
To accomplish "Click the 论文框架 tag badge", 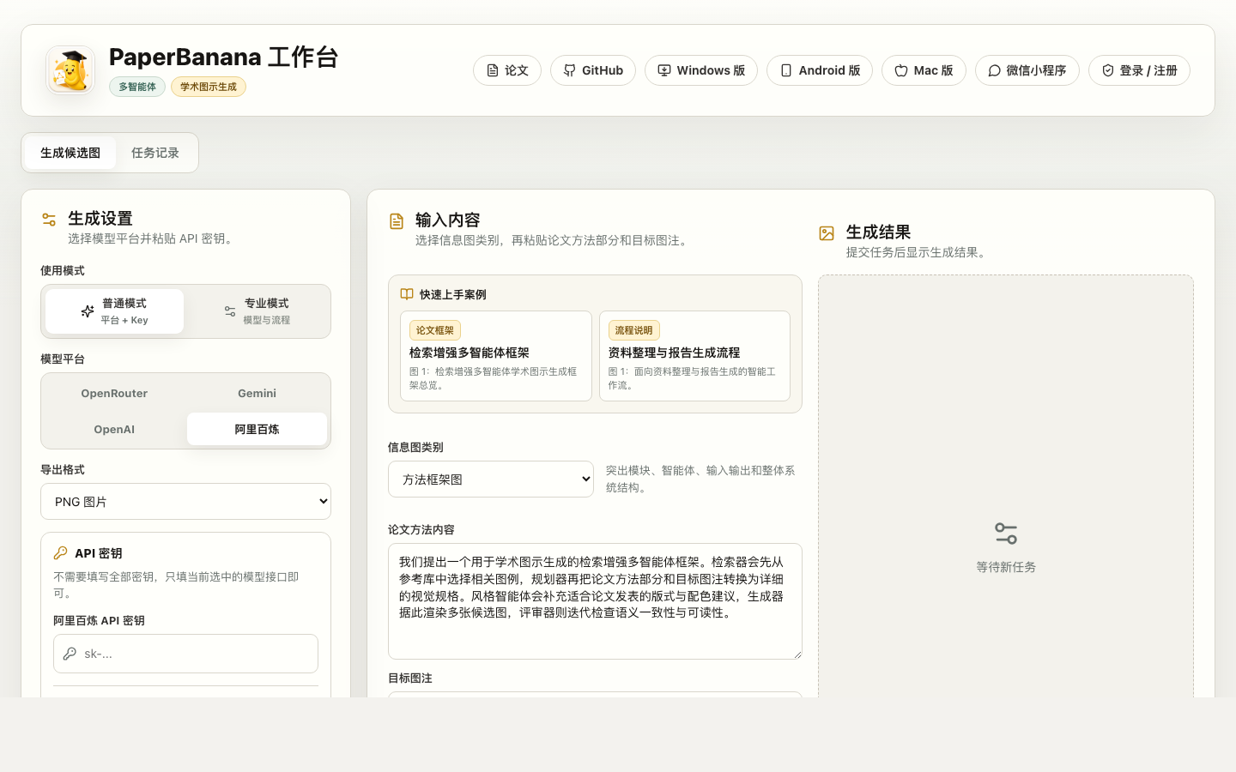I will pos(435,330).
